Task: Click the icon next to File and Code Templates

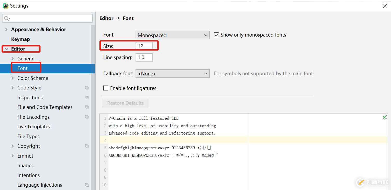Action: (x=87, y=107)
